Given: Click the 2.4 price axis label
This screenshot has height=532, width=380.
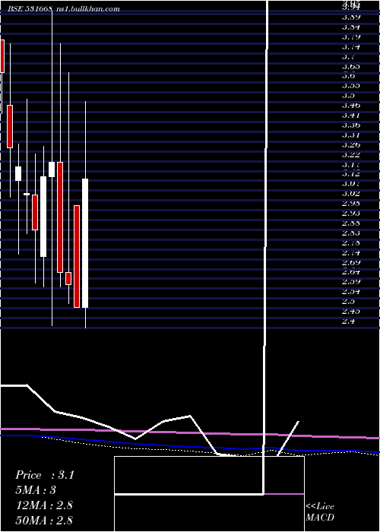Looking at the screenshot, I should coord(349,321).
